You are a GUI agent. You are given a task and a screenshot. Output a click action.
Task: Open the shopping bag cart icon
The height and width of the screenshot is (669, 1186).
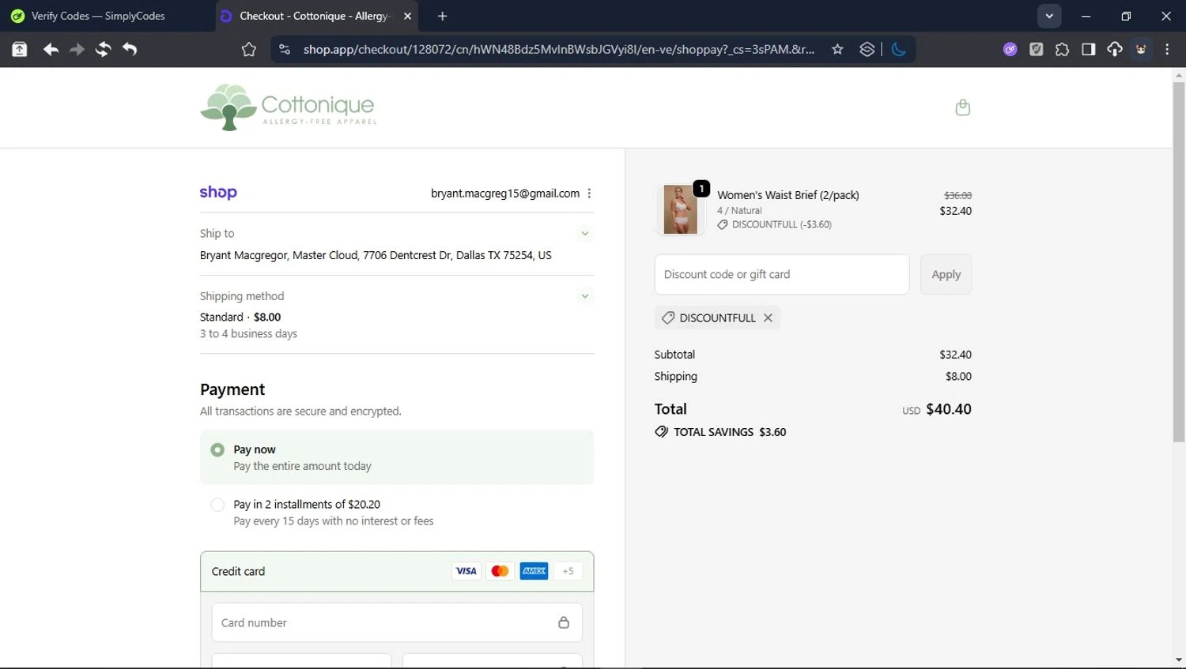coord(962,107)
